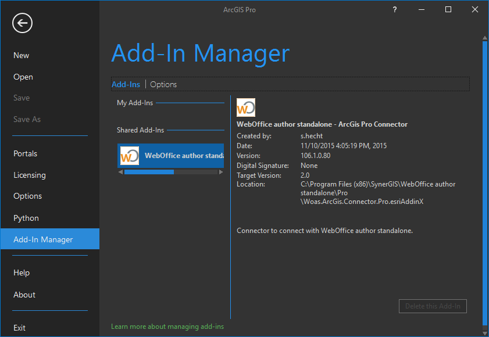Screen dimensions: 489x337
Task: Open the About page
Action: (x=24, y=295)
